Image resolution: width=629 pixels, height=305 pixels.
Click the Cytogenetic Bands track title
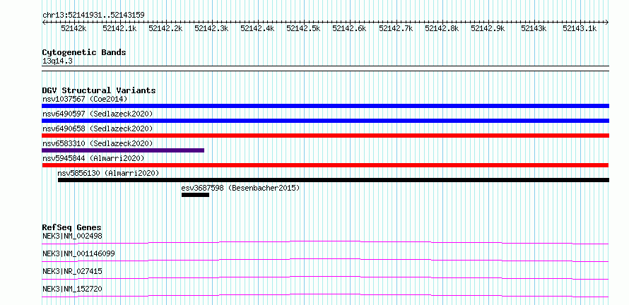click(x=84, y=52)
